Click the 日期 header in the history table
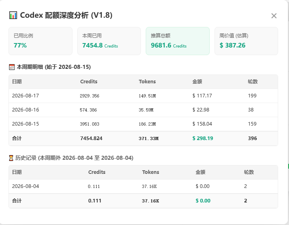Viewport: 289px width, 225px height. (17, 172)
